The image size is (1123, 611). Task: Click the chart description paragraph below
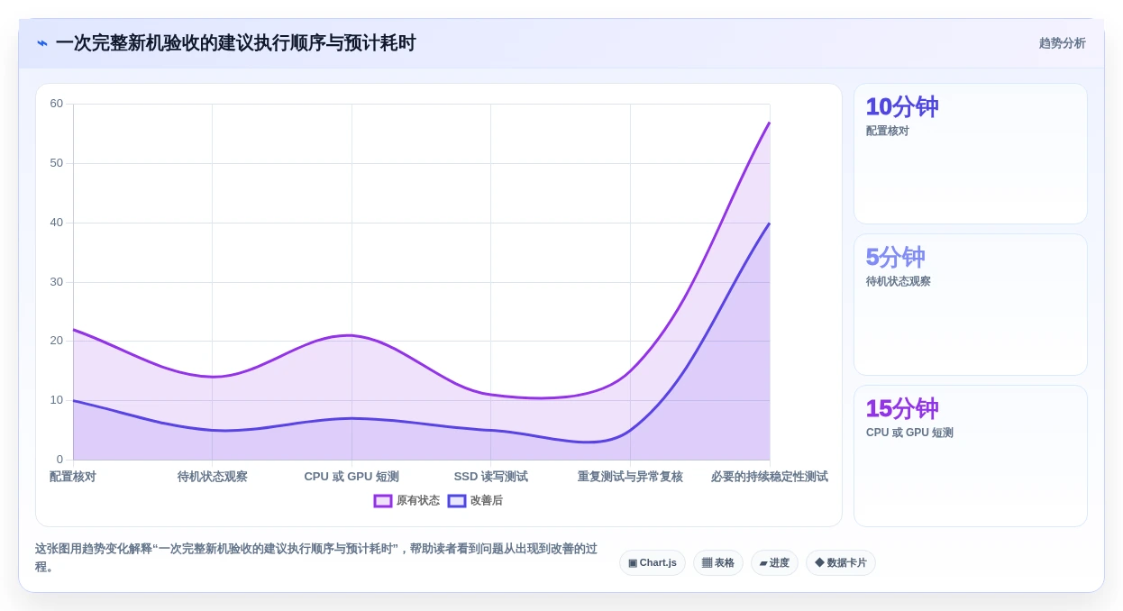[x=316, y=558]
